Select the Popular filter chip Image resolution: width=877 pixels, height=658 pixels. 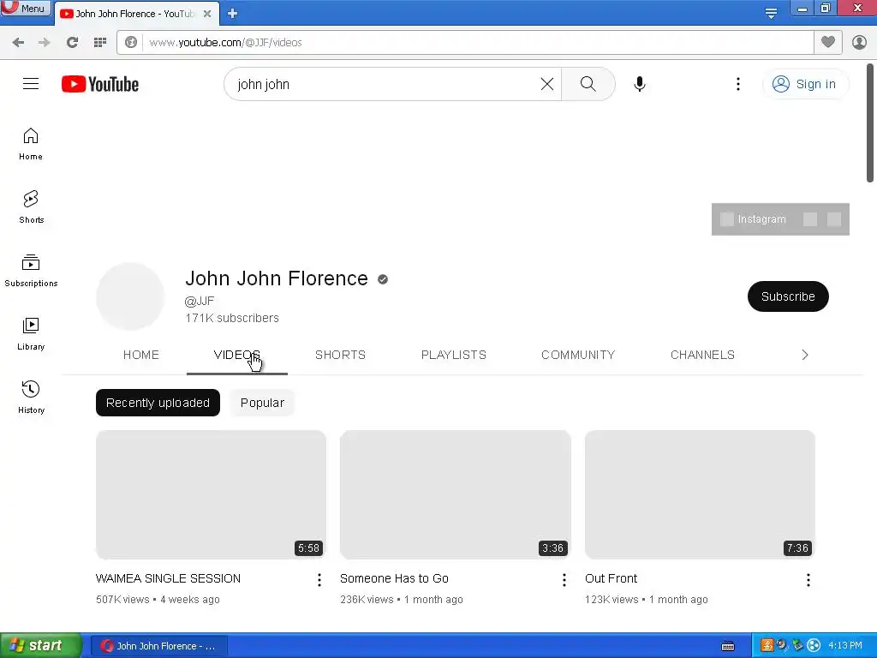coord(262,403)
